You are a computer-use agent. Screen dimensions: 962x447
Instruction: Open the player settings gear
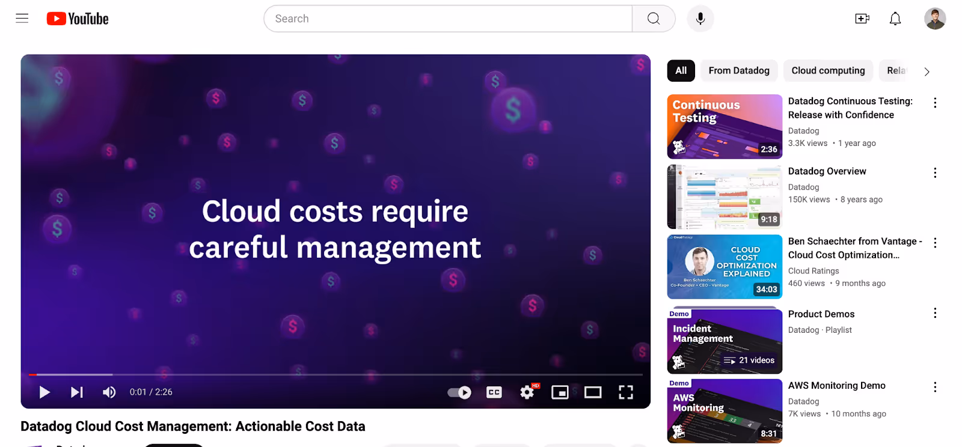527,392
